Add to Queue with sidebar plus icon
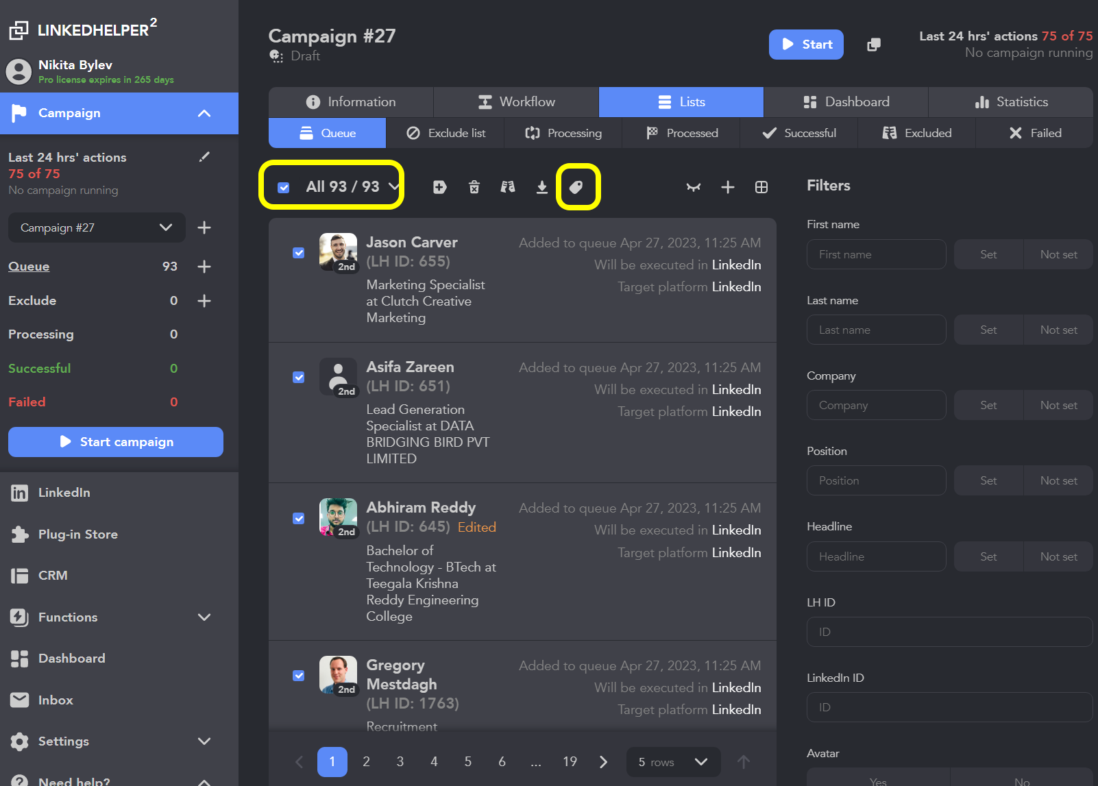Image resolution: width=1098 pixels, height=786 pixels. [x=204, y=267]
